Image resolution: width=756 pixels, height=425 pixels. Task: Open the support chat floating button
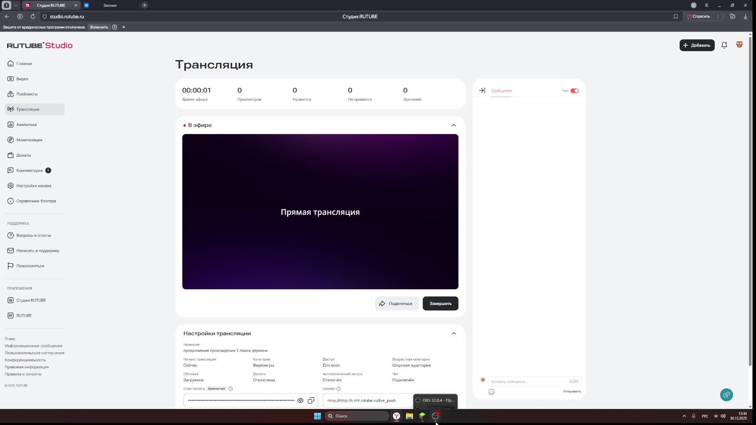pos(726,395)
